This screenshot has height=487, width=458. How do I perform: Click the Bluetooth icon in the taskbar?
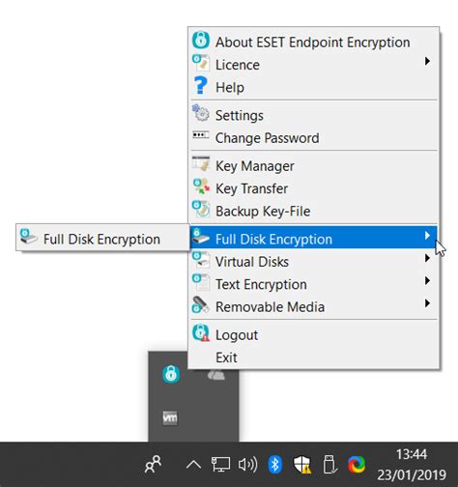[274, 464]
